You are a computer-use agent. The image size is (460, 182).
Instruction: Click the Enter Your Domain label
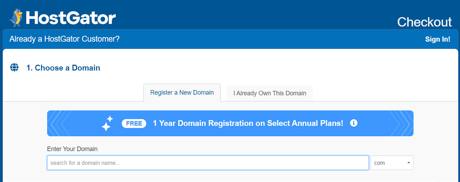[72, 149]
